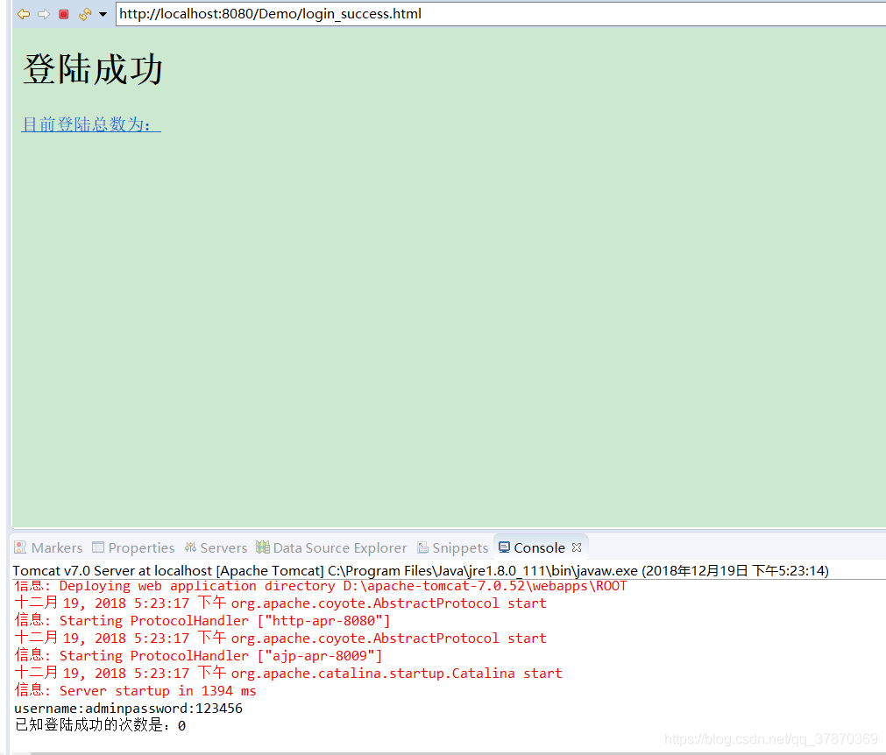Click the browser Refresh icon
This screenshot has width=886, height=755.
tap(85, 14)
